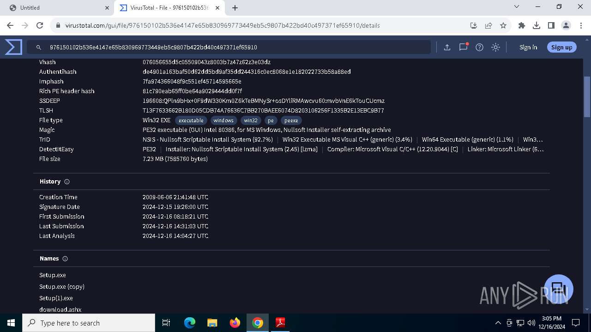Viewport: 591px width, 332px height.
Task: Click the pe tag
Action: pyautogui.click(x=271, y=120)
